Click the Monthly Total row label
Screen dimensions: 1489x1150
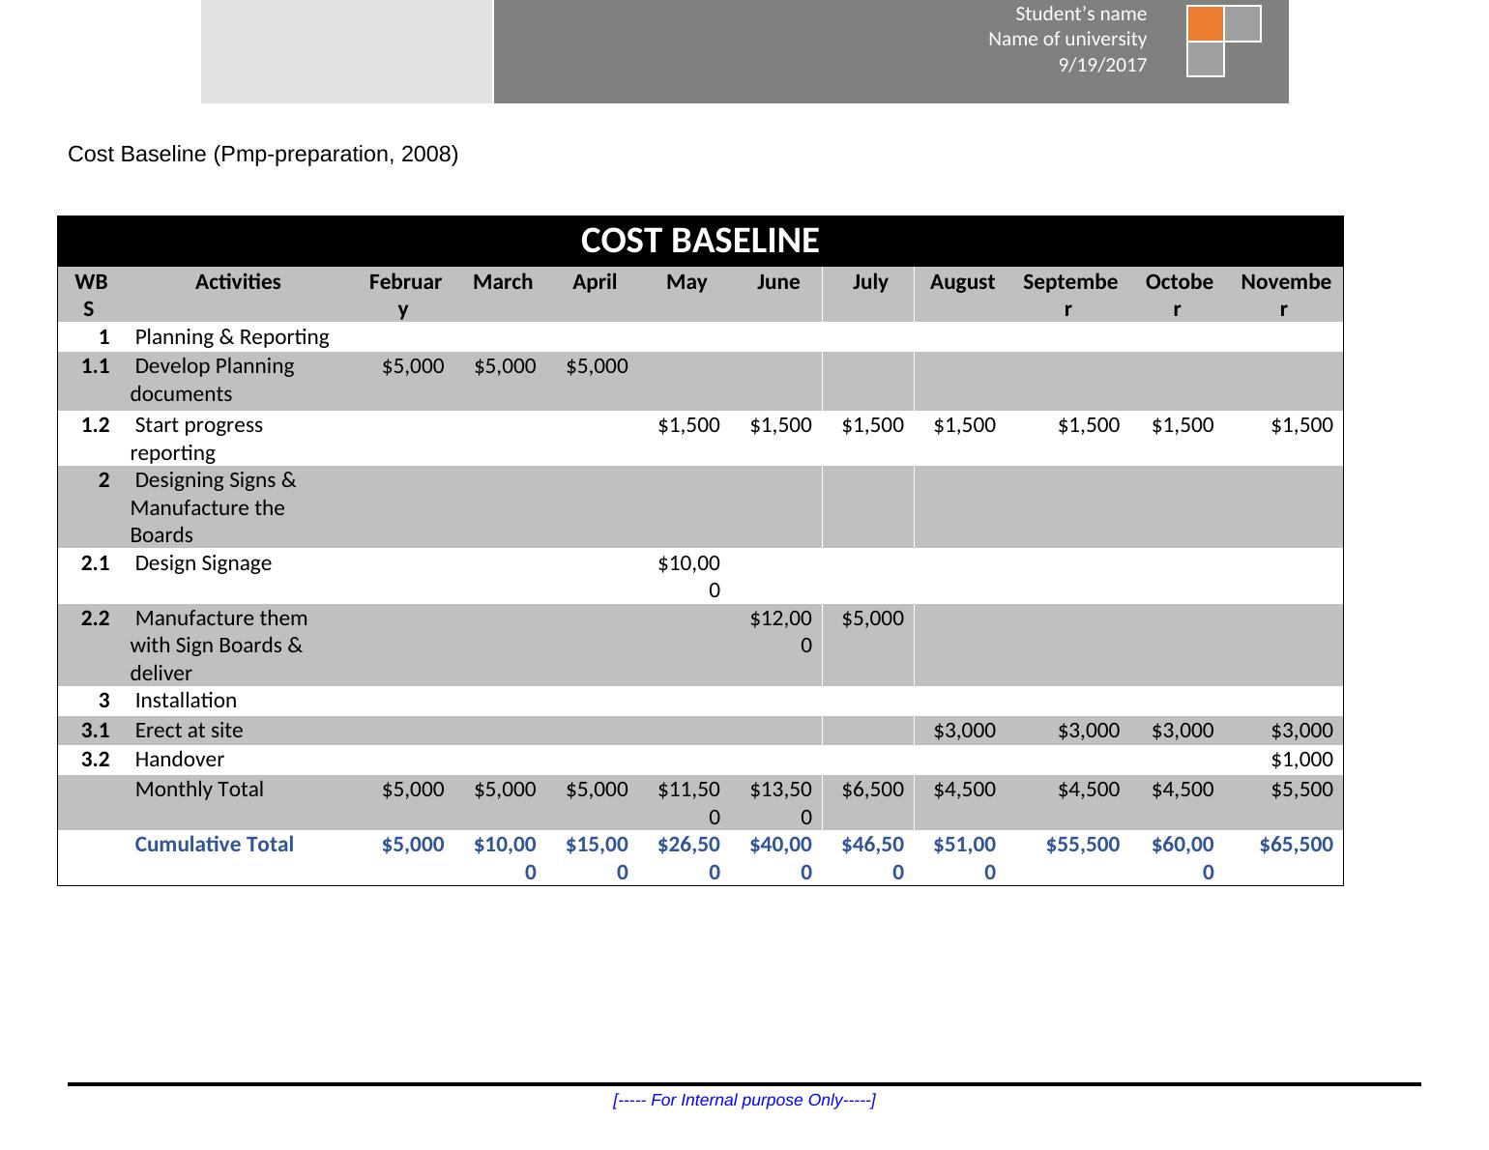tap(199, 790)
